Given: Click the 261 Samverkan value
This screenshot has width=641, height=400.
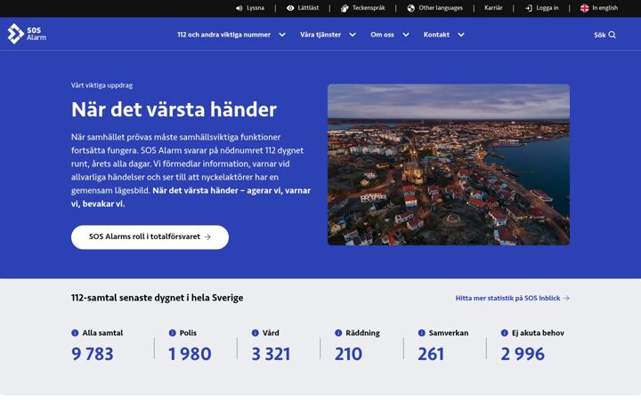Looking at the screenshot, I should coord(431,354).
